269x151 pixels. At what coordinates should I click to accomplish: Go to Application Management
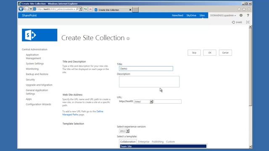tap(33, 57)
